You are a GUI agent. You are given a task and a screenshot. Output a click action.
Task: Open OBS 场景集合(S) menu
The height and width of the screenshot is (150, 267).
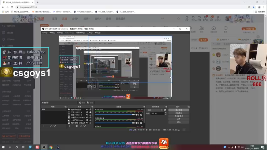(80, 32)
